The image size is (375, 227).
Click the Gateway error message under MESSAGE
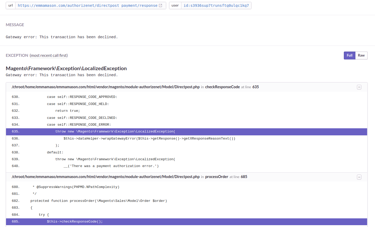(x=61, y=37)
